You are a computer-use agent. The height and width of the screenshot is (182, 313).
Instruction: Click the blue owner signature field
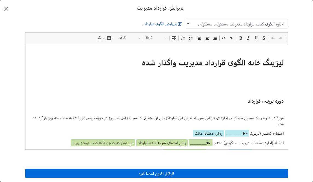coord(237,133)
